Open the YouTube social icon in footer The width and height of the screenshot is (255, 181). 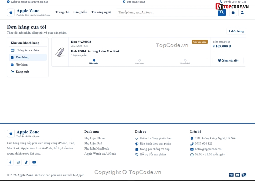point(34,162)
